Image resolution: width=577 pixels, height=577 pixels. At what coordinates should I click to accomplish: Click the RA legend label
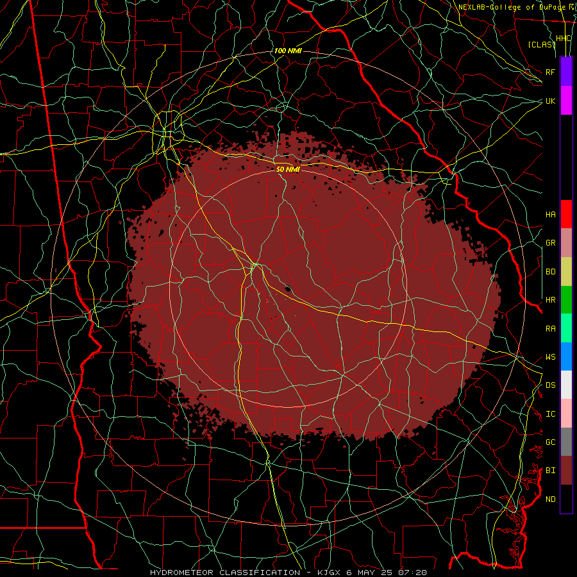click(550, 329)
